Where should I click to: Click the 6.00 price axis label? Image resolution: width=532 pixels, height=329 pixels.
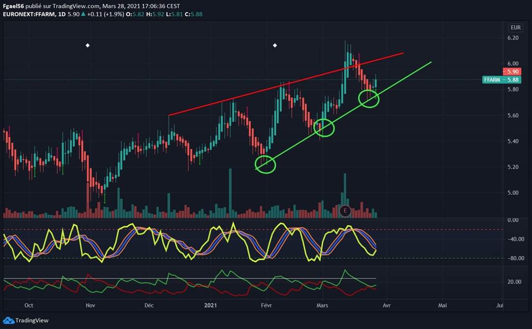coord(513,64)
